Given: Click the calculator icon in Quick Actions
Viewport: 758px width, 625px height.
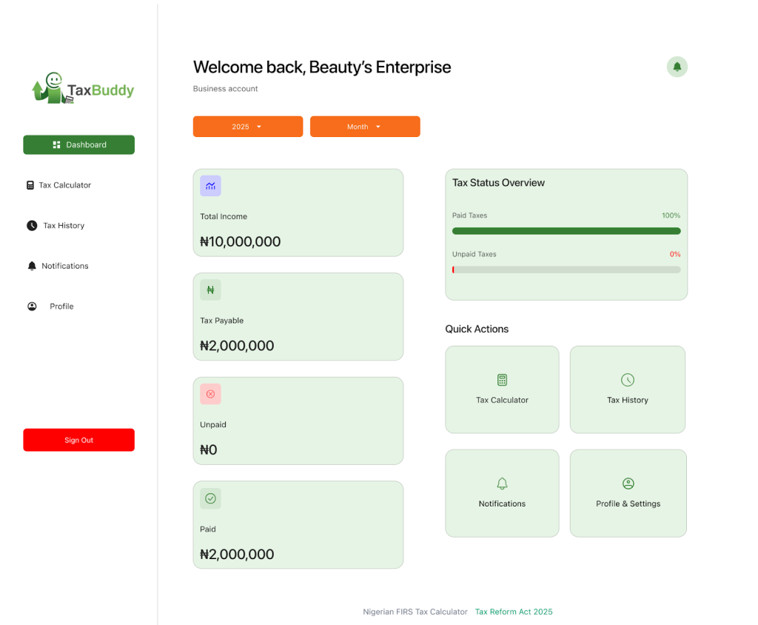Looking at the screenshot, I should click(502, 380).
